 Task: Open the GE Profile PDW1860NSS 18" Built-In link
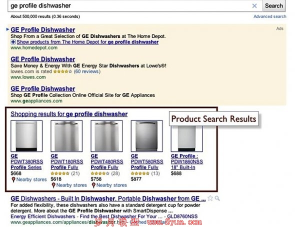(x=187, y=161)
